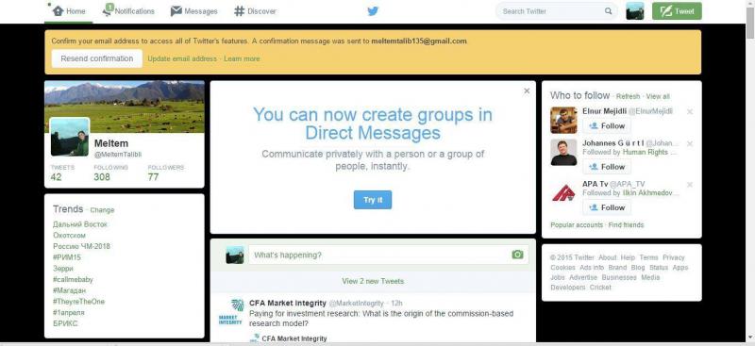Image resolution: width=755 pixels, height=346 pixels.
Task: Click View all suggestions link
Action: tap(658, 96)
